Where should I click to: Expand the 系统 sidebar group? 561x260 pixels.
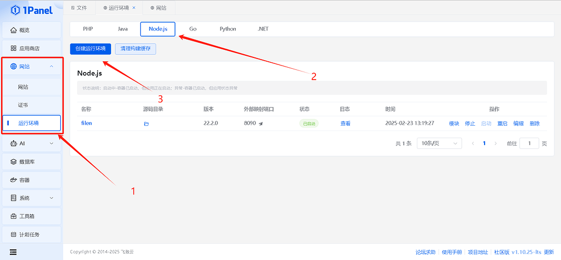(31, 198)
